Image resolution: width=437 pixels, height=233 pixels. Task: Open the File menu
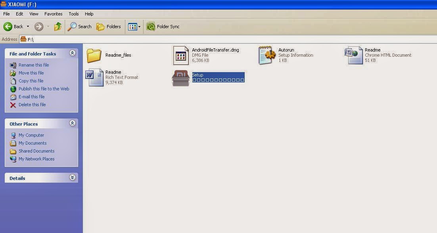click(6, 13)
